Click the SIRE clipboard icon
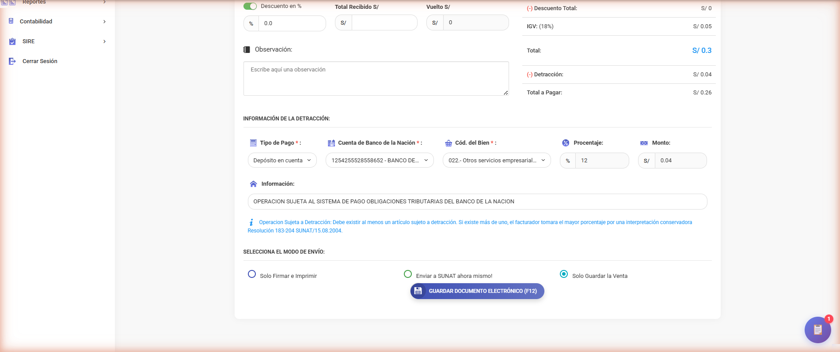 point(12,41)
